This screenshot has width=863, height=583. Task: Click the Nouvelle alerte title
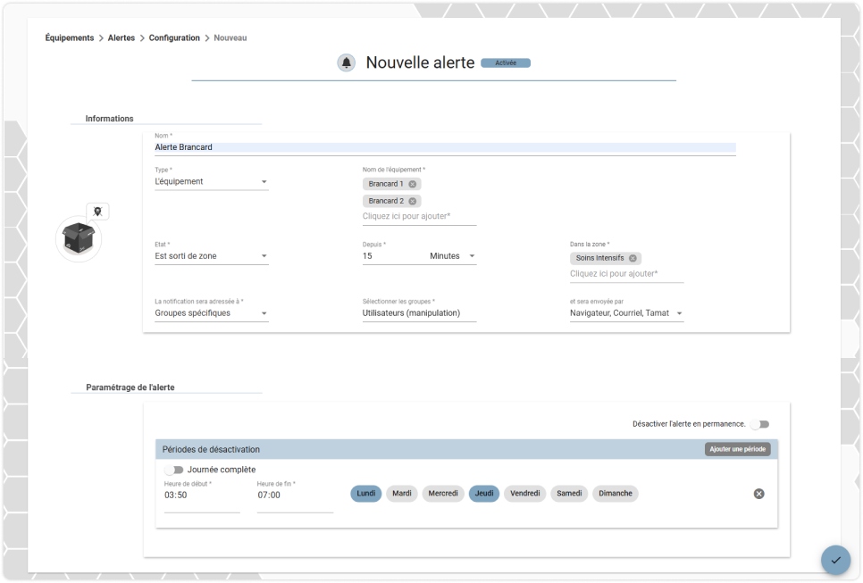point(420,62)
